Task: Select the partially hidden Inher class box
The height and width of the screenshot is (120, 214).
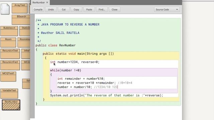Action: (x=26, y=54)
